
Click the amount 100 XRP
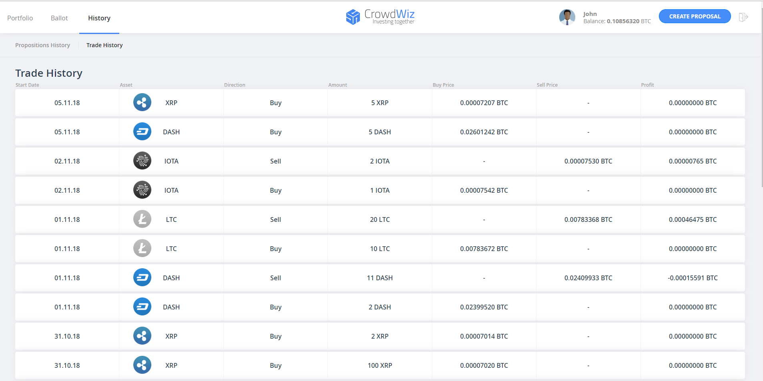click(380, 365)
